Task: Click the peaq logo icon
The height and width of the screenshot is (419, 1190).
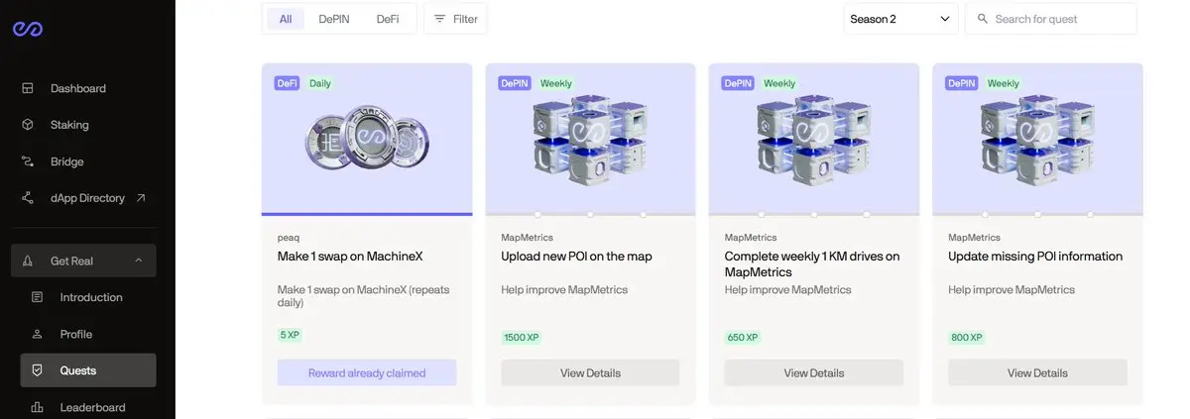Action: tap(27, 28)
